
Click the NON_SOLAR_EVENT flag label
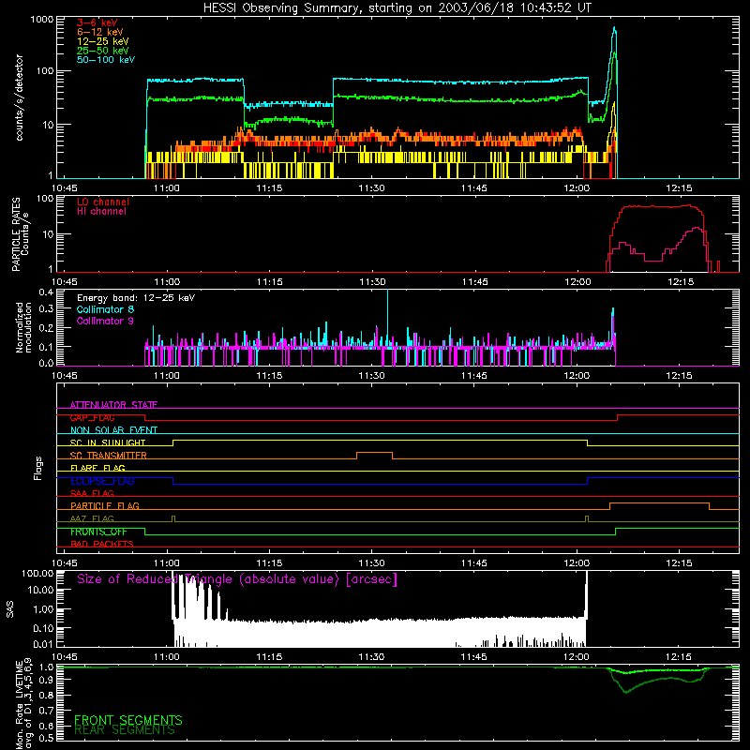pyautogui.click(x=113, y=430)
